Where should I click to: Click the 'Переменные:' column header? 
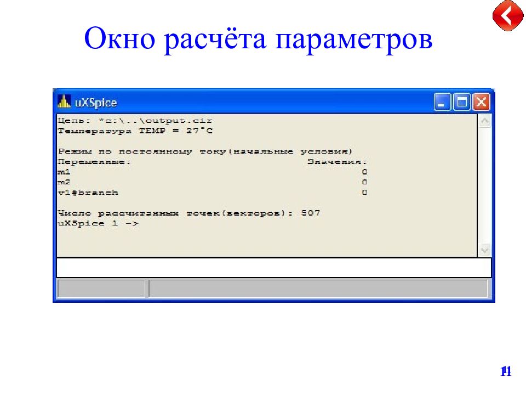(94, 162)
